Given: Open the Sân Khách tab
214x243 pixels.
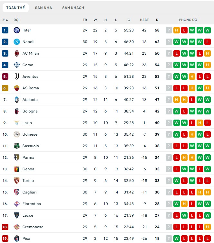Looking at the screenshot, I should (73, 8).
